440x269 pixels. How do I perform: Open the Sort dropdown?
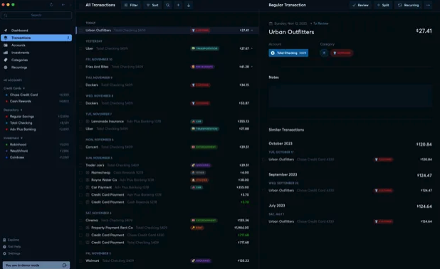click(152, 5)
